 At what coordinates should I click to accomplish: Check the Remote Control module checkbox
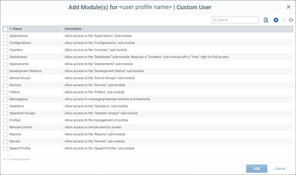tap(5, 127)
